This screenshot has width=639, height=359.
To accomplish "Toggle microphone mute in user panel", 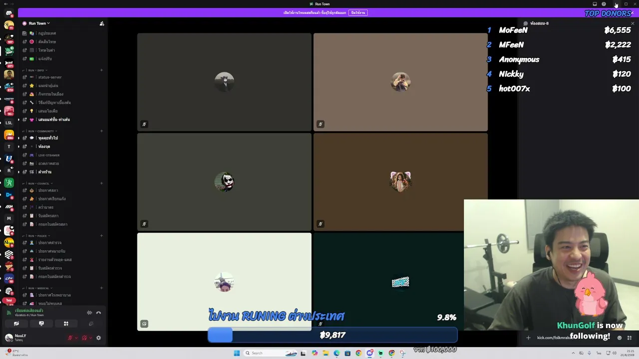I will [70, 338].
